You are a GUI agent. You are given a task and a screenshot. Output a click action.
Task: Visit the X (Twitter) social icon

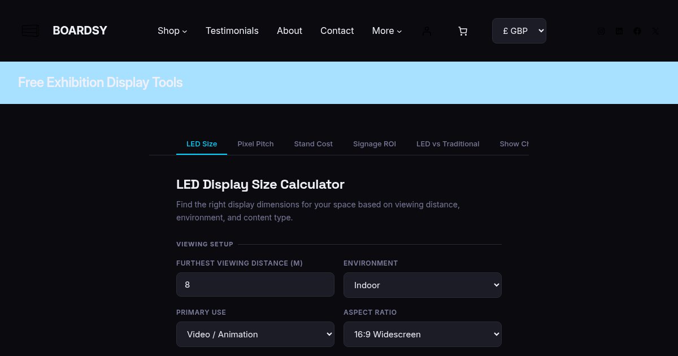click(655, 31)
